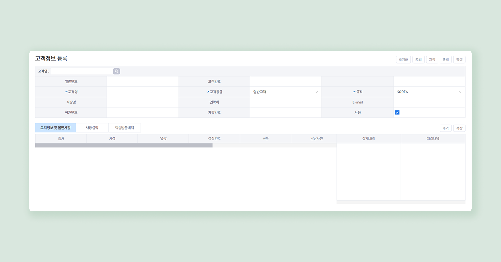Open the 고객등급 dropdown showing 일반고객
501x262 pixels.
tap(286, 92)
